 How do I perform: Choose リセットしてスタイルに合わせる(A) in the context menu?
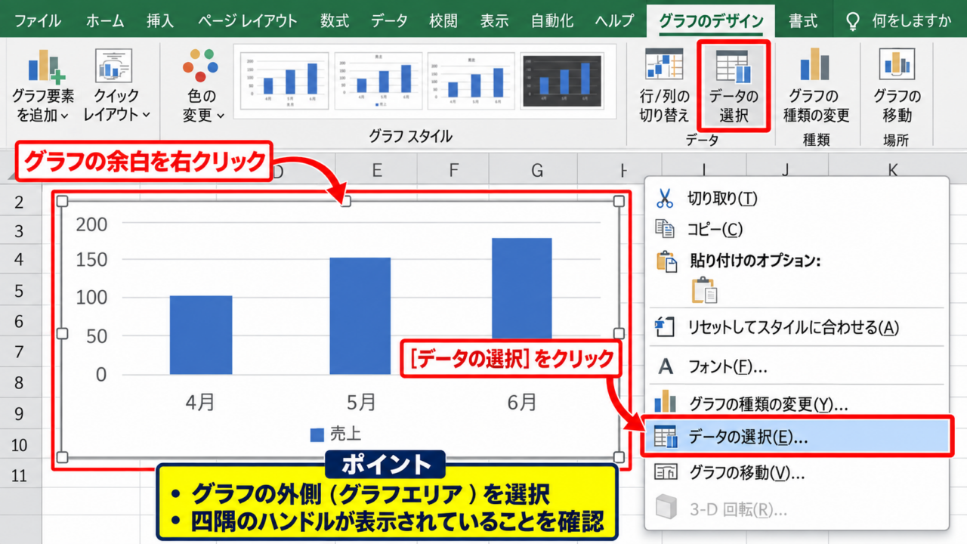click(x=797, y=327)
